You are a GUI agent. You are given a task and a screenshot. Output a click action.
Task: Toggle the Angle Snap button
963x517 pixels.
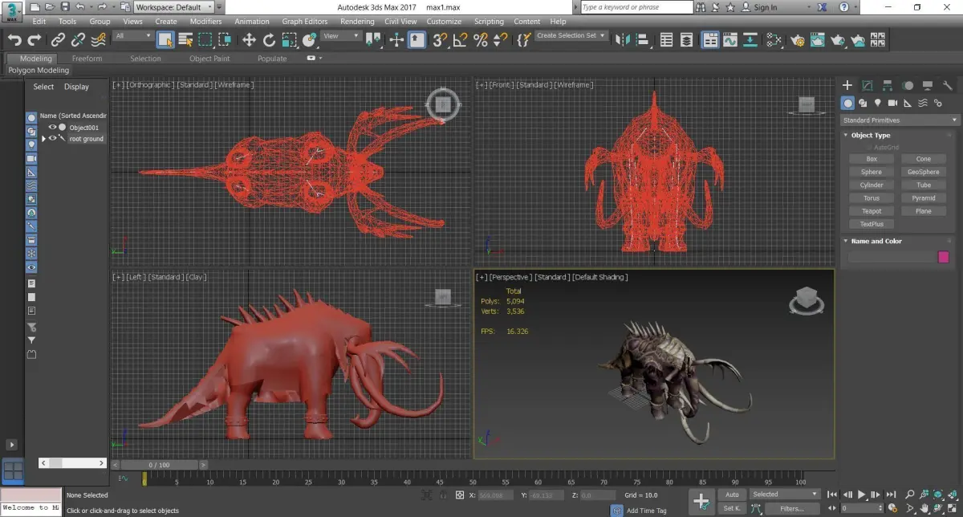click(x=460, y=39)
